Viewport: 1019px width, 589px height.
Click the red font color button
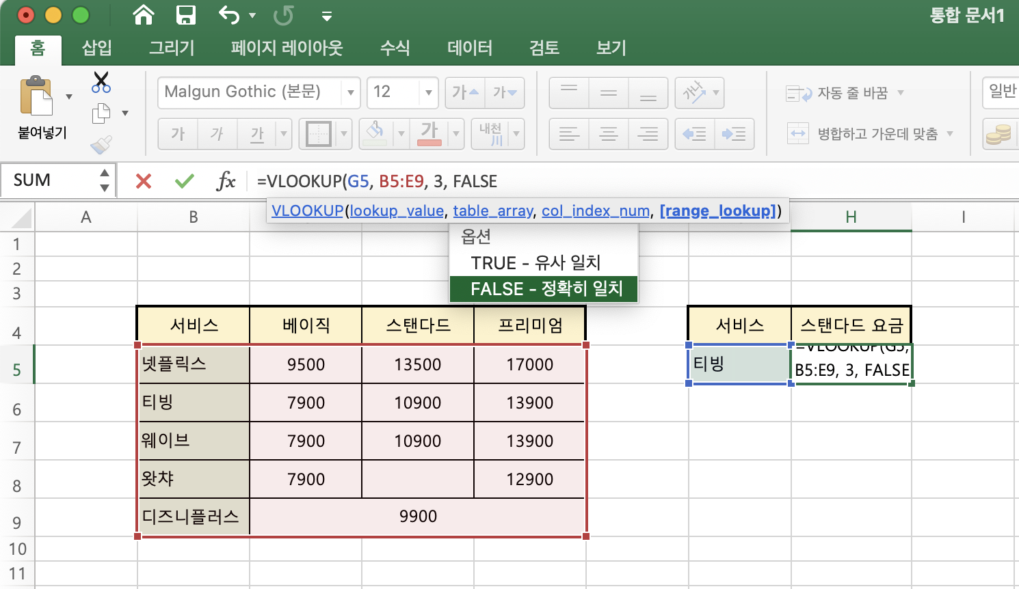(x=429, y=134)
